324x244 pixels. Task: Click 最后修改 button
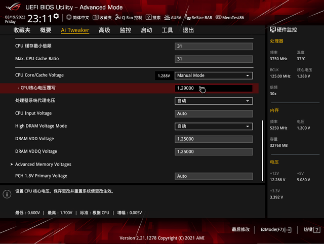pos(240,229)
